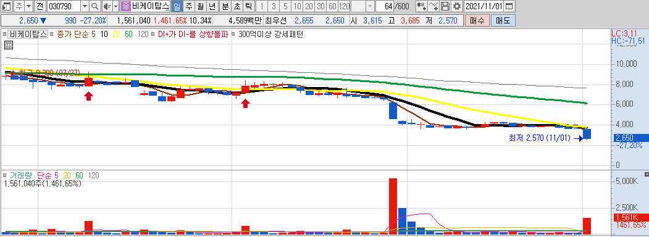Viewport: 649px width, 237px height.
Task: Open the custom interval dropdown arrow
Action: 370,6
